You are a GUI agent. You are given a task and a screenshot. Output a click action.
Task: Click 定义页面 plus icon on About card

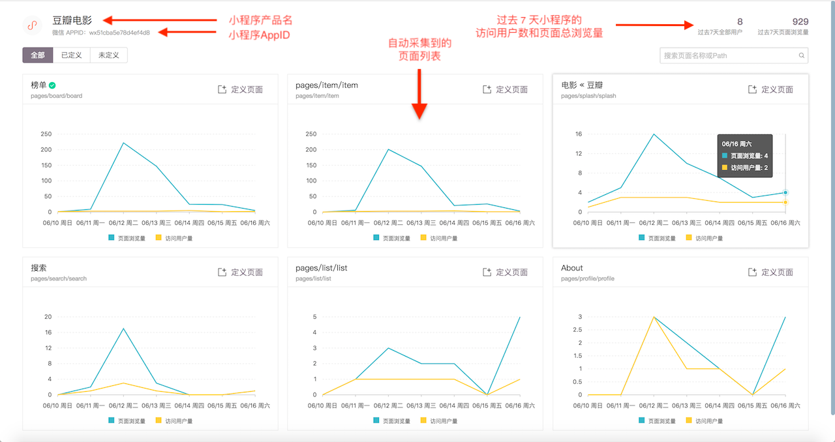(x=752, y=272)
